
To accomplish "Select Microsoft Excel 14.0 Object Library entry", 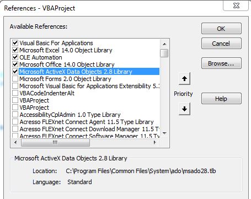I will [x=66, y=50].
